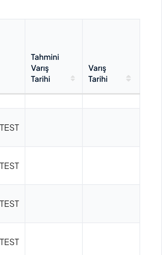Select Varış Tarihi cell in third TEST row
The width and height of the screenshot is (162, 255).
(111, 204)
